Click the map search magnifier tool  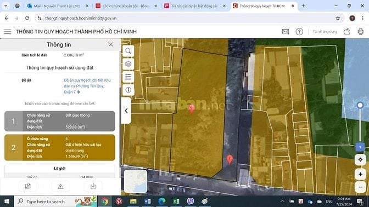click(x=128, y=51)
